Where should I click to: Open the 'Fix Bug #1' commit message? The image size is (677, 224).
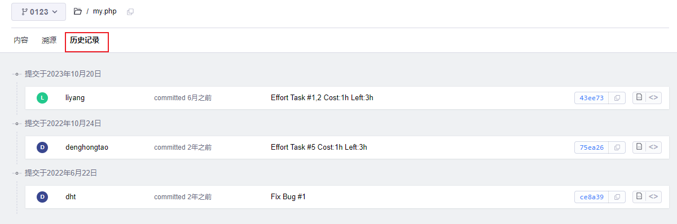(288, 197)
